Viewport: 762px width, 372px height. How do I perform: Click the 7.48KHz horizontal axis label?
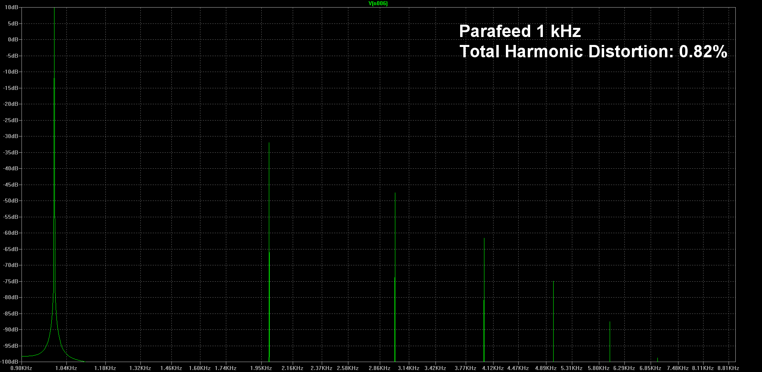[678, 368]
